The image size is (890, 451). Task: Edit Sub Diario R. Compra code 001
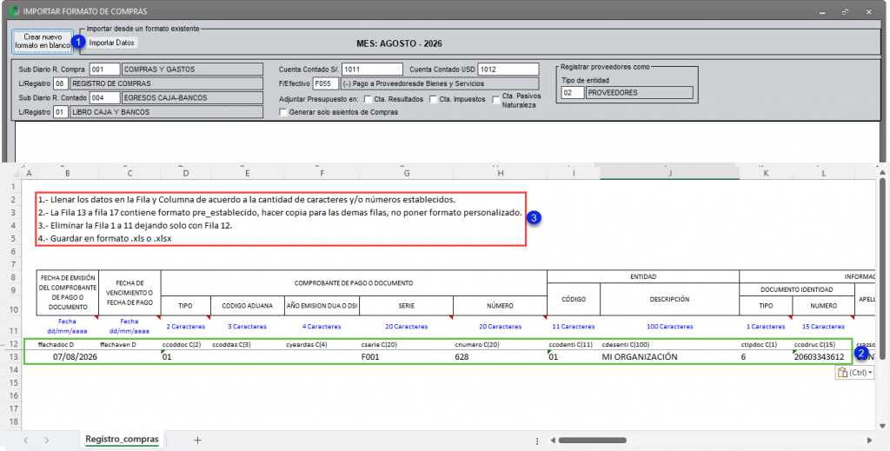tap(105, 70)
